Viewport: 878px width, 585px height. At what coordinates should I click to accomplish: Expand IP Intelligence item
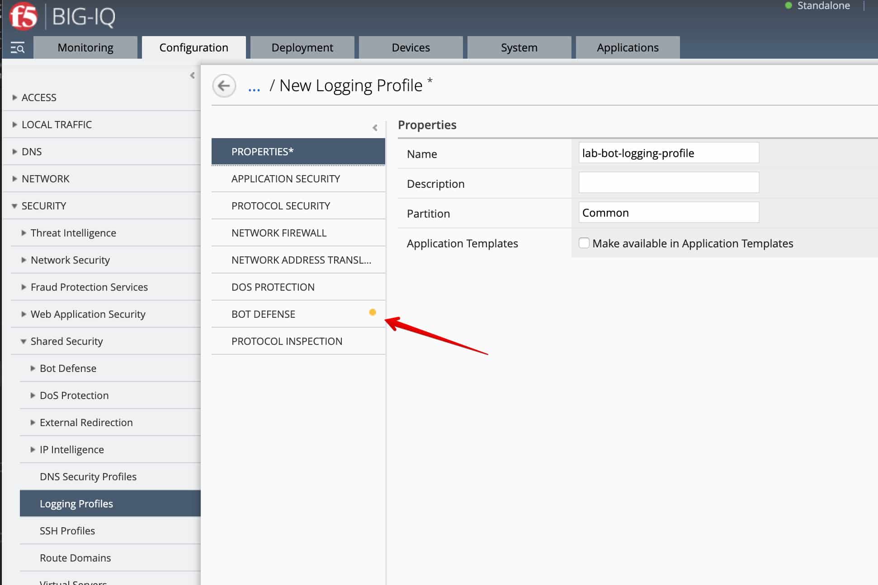click(33, 450)
